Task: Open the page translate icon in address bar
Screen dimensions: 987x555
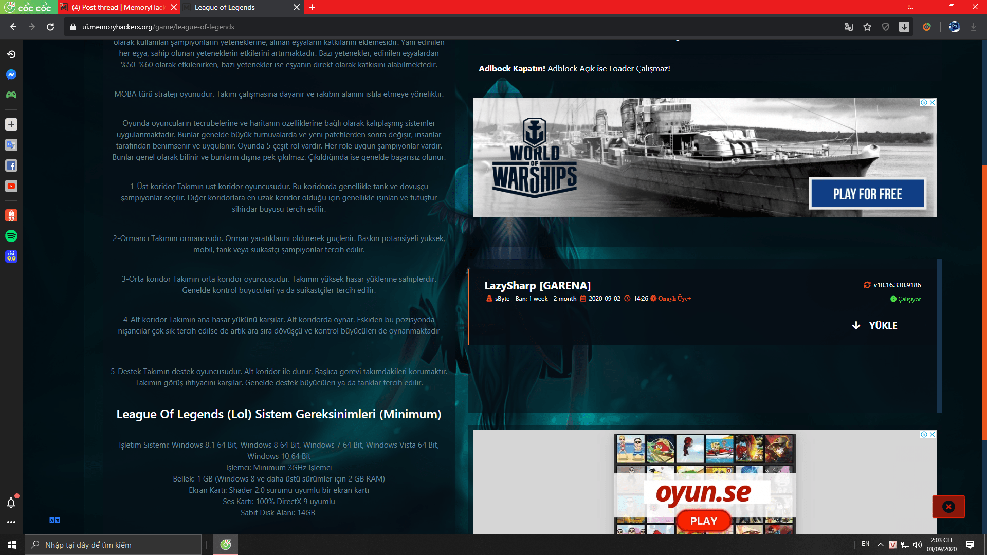Action: click(x=849, y=27)
